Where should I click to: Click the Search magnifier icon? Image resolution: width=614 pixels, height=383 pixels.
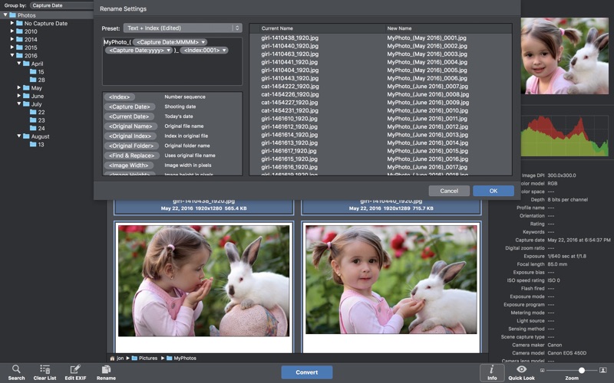[16, 369]
